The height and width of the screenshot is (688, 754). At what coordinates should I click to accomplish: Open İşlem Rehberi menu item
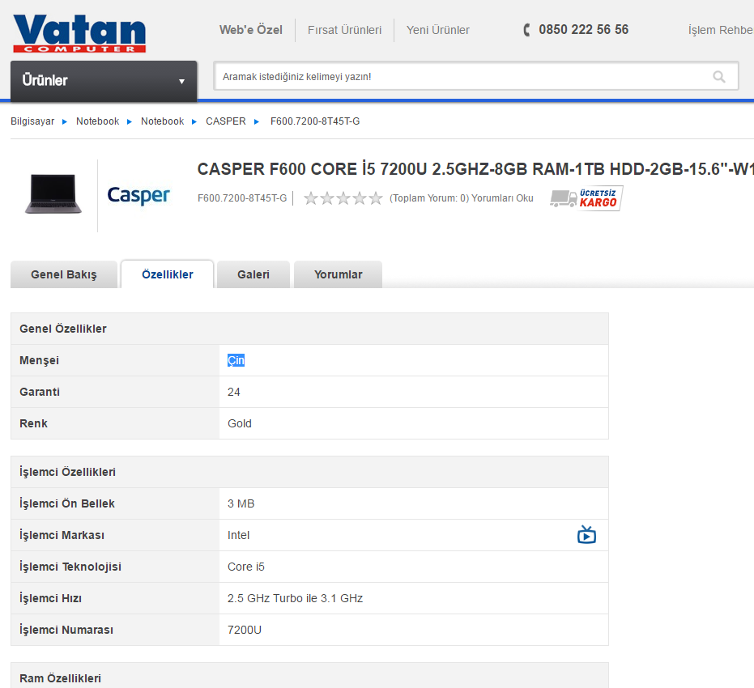[720, 30]
